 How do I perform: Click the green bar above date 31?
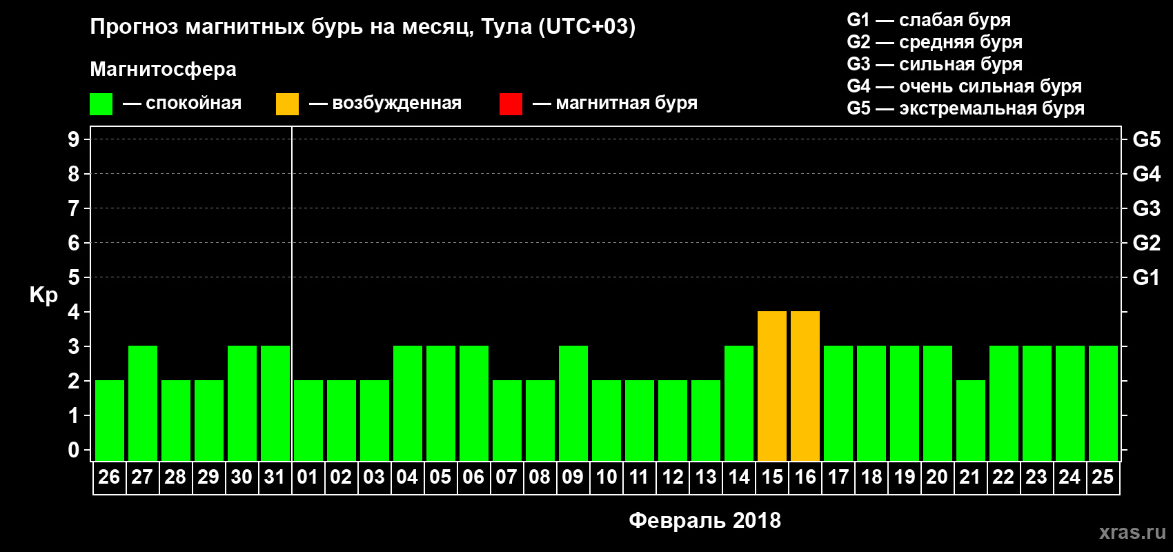tap(275, 403)
